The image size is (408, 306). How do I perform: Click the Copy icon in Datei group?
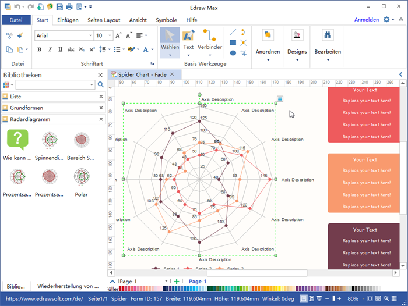click(x=9, y=49)
